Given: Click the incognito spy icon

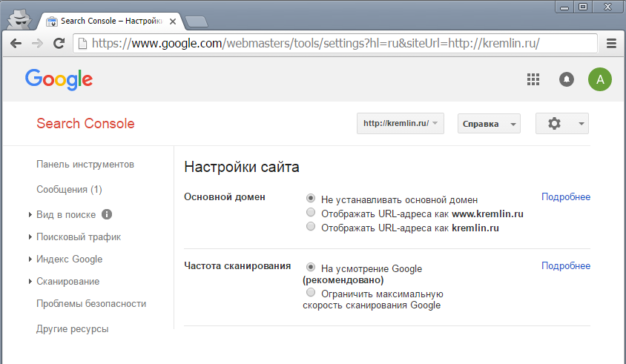Looking at the screenshot, I should (19, 19).
